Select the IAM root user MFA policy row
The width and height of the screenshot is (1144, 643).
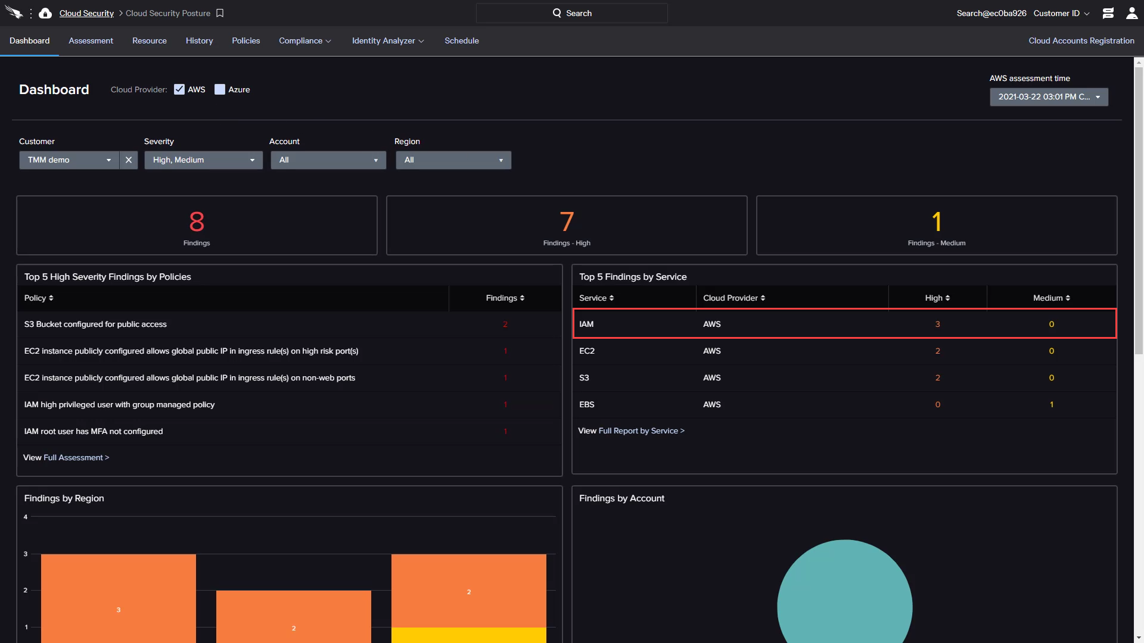[x=290, y=432]
